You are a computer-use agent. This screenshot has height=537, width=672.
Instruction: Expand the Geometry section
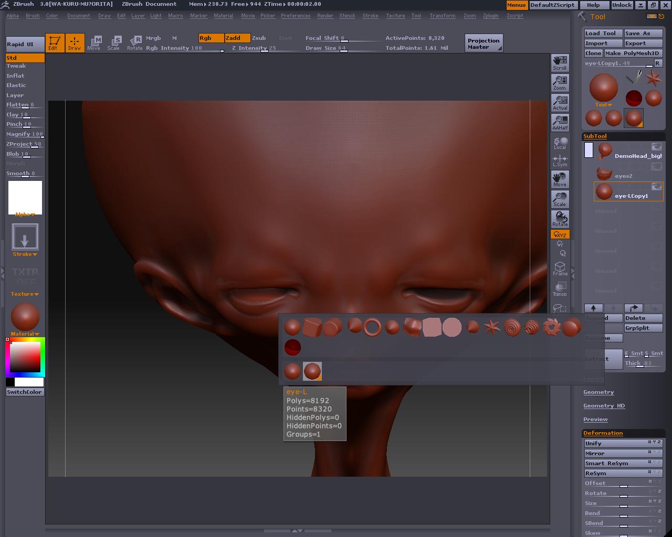(x=598, y=392)
